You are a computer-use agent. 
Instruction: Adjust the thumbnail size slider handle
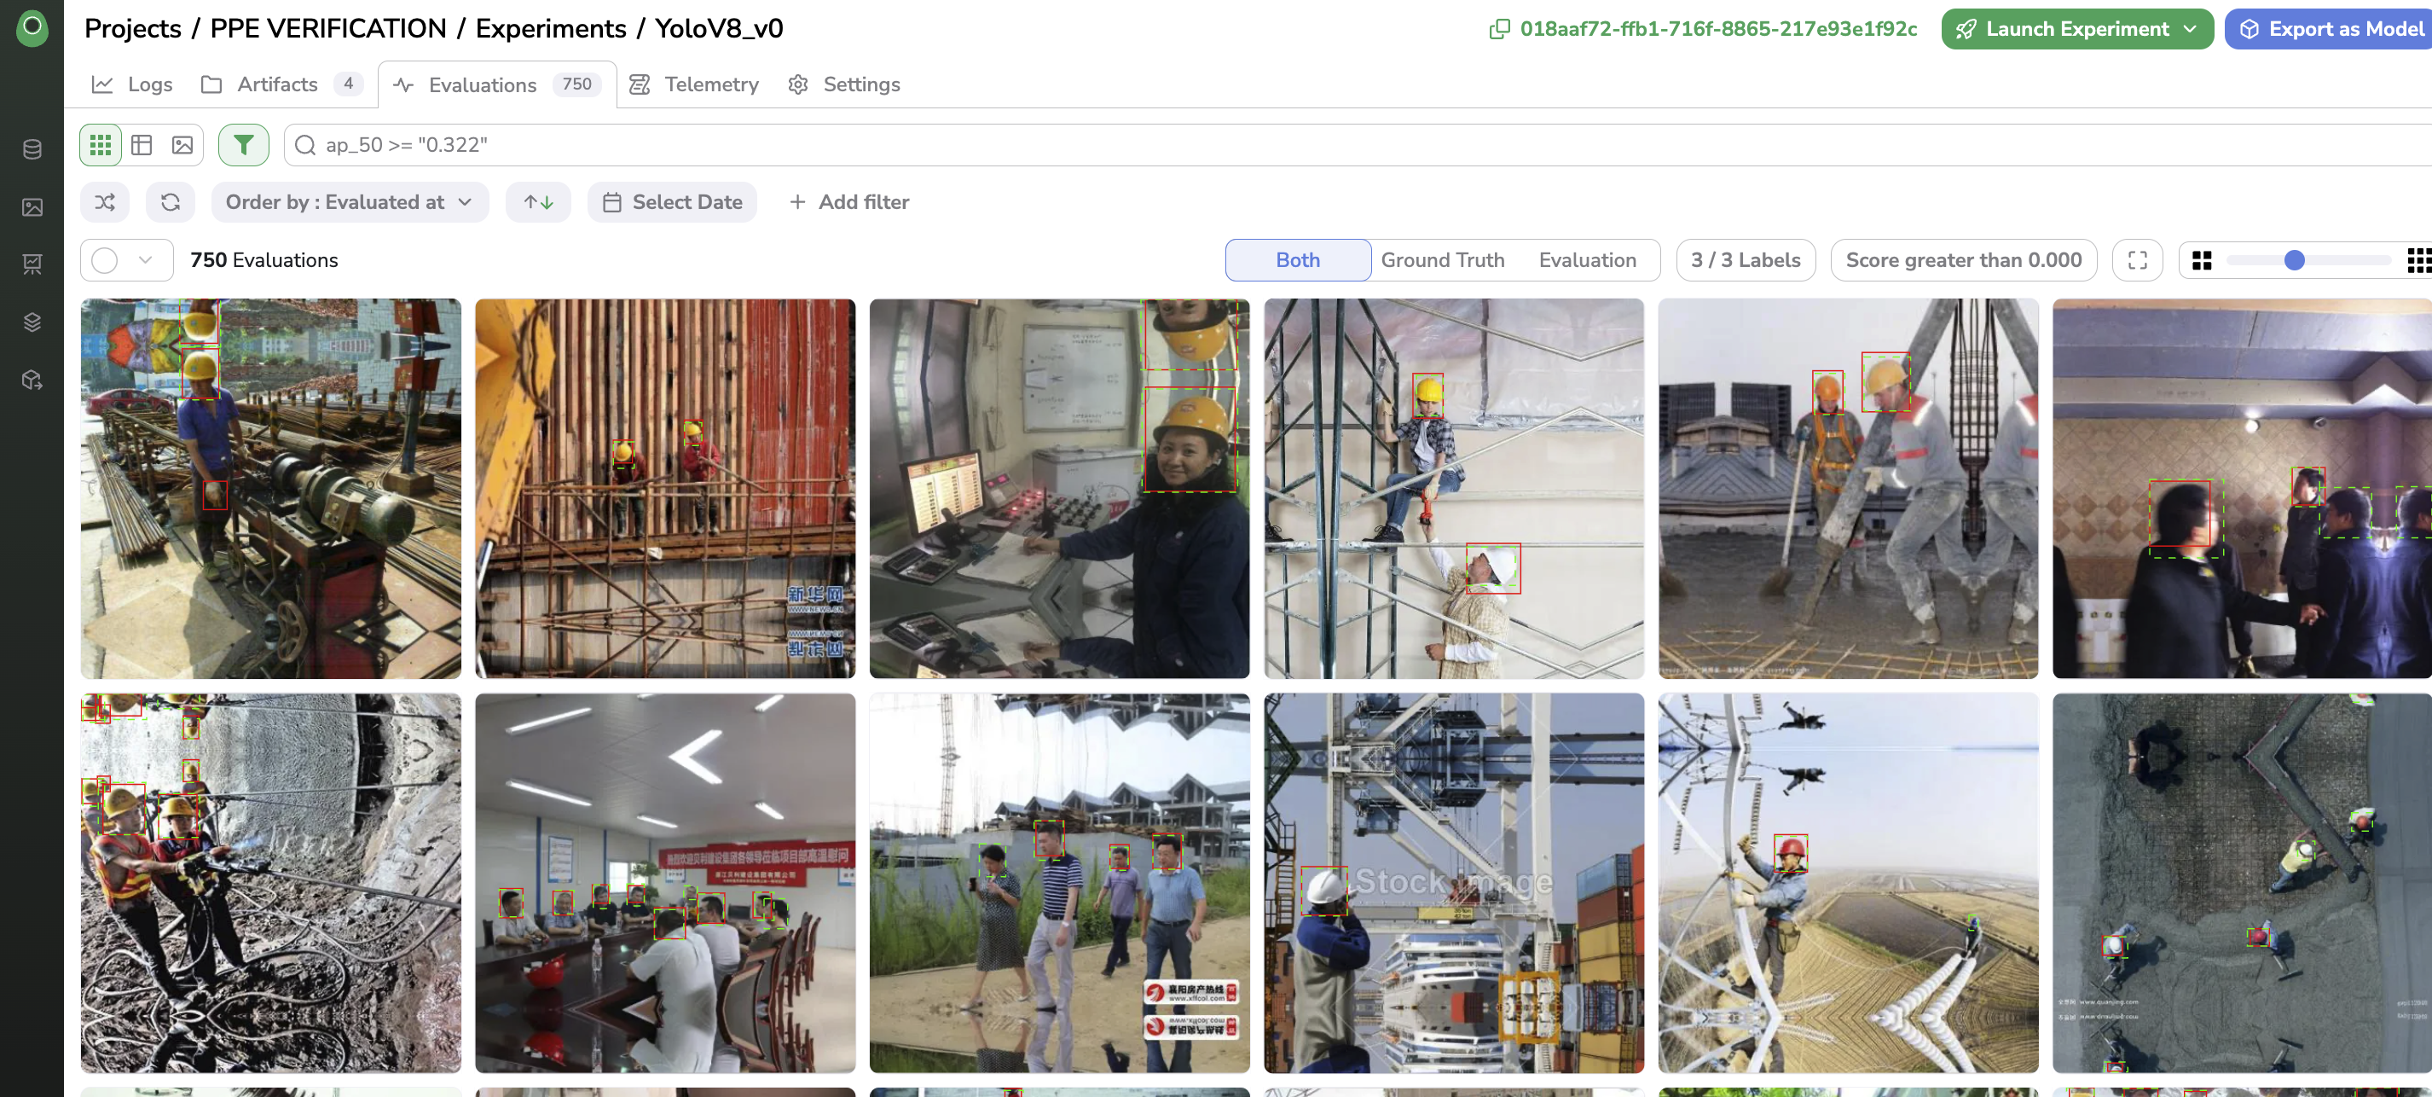[2294, 260]
